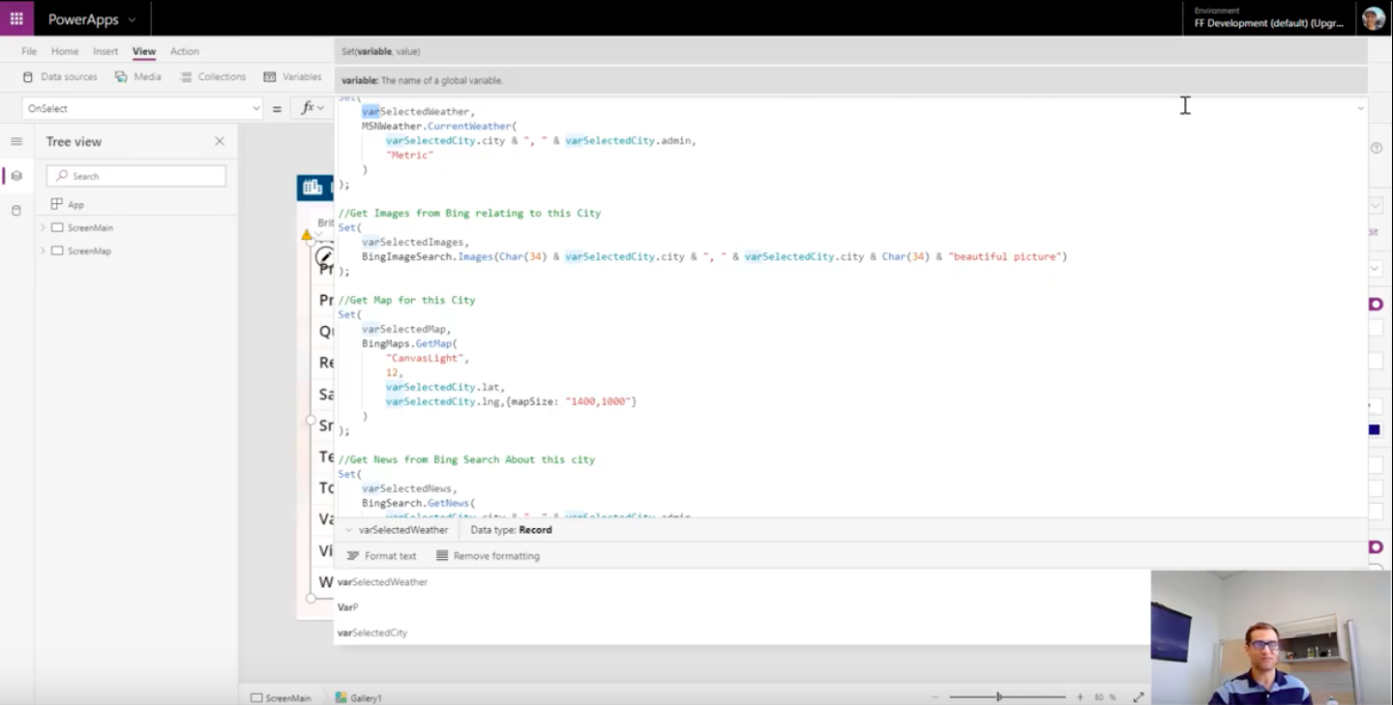Screen dimensions: 1393x705
Task: Select the Tree view layers icon
Action: (16, 176)
